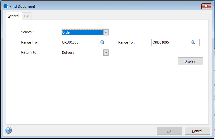
Task: Click the Search combo box showing Order
Action: [x=82, y=32]
